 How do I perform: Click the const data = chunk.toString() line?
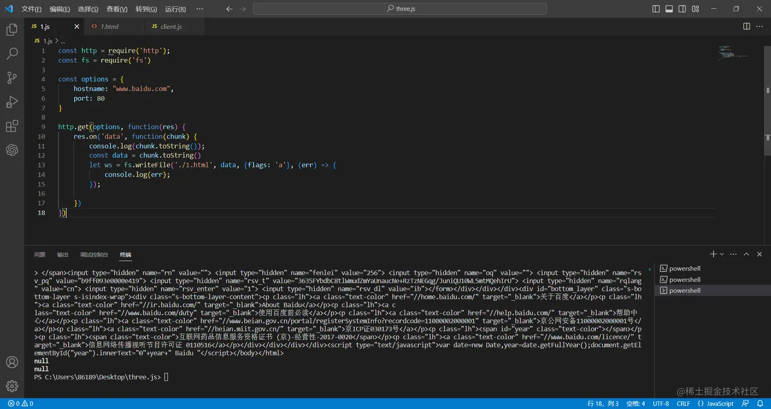[145, 155]
